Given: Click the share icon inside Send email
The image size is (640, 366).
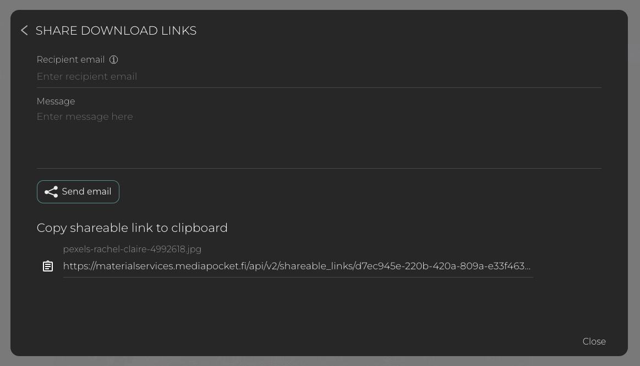Looking at the screenshot, I should click(x=51, y=192).
